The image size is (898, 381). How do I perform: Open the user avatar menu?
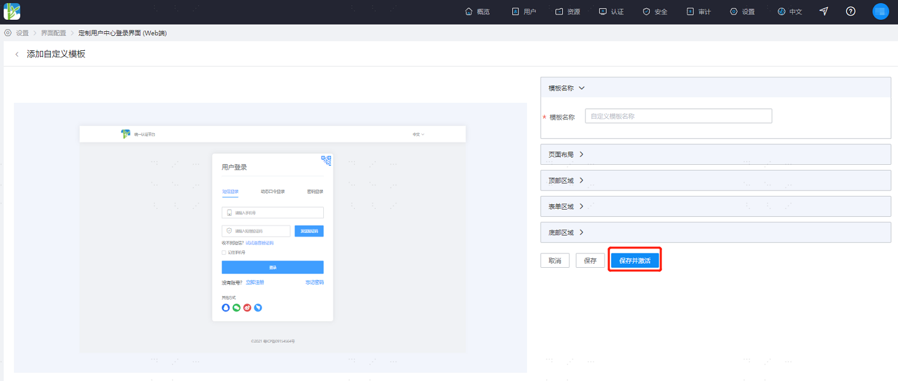click(881, 11)
